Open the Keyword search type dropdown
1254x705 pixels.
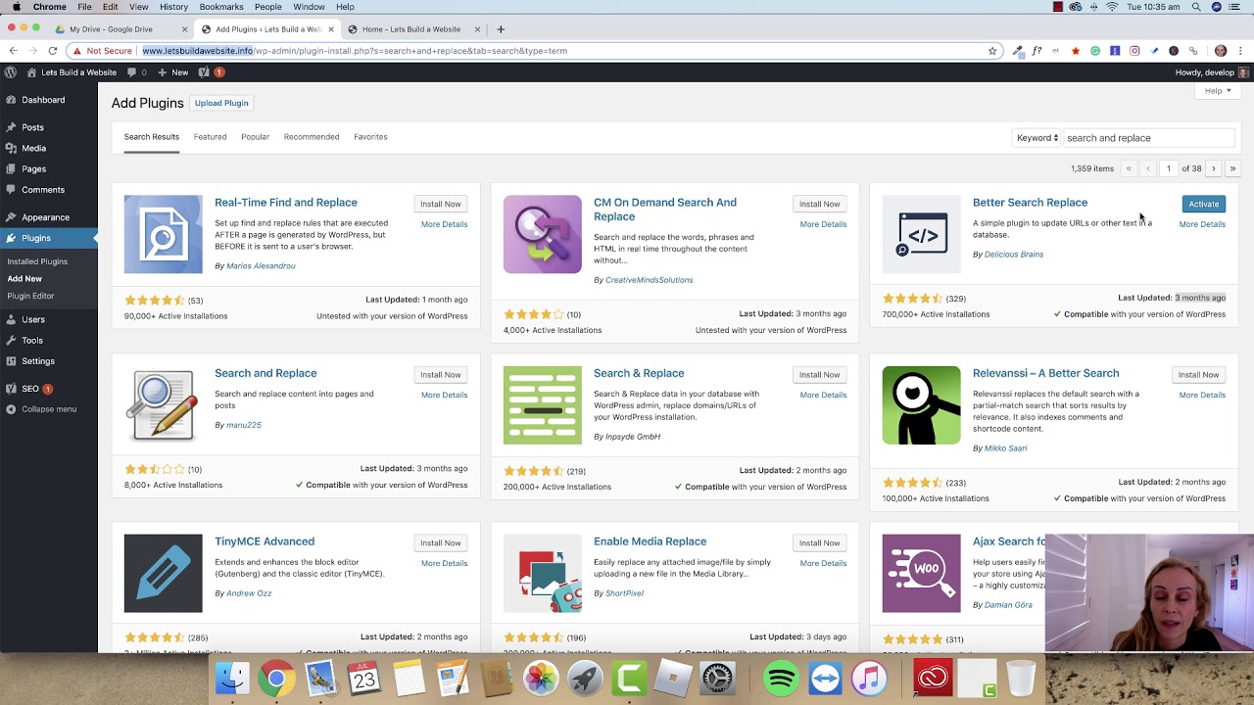coord(1037,138)
